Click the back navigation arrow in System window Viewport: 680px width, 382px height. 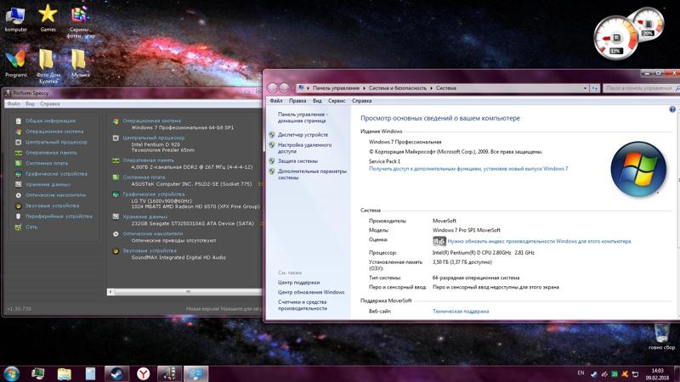272,88
